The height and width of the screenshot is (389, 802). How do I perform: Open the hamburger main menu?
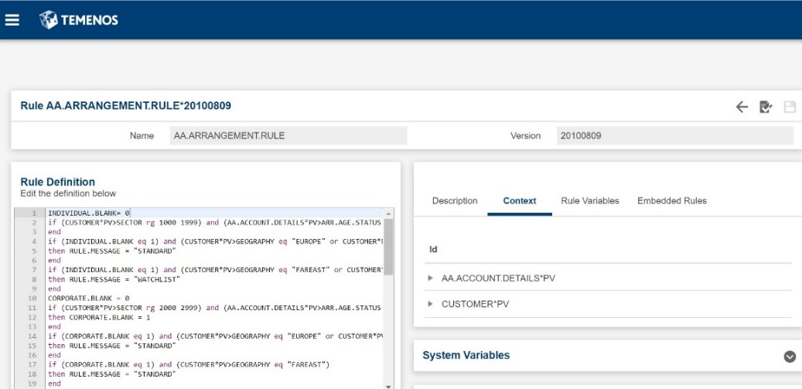click(12, 20)
